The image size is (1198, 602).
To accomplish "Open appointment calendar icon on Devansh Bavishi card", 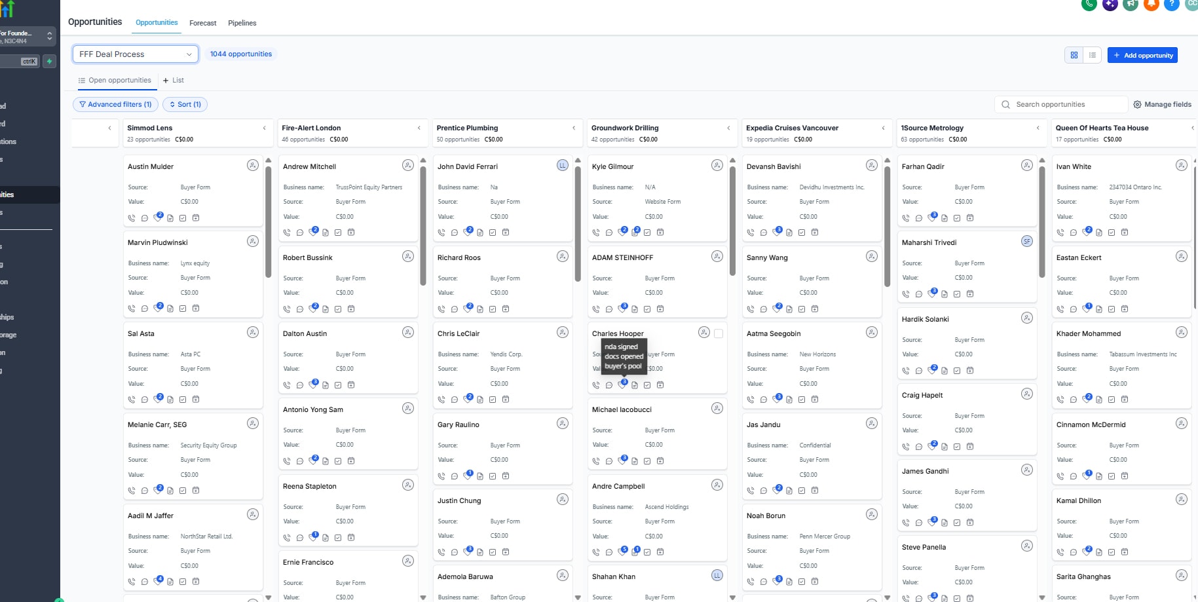I will point(815,233).
